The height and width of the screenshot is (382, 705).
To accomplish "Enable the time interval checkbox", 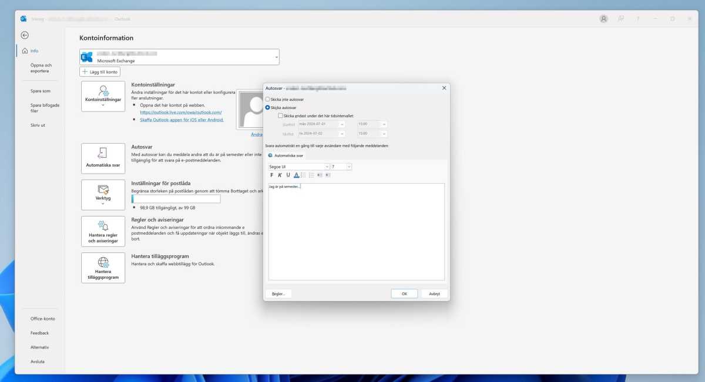I will point(280,115).
